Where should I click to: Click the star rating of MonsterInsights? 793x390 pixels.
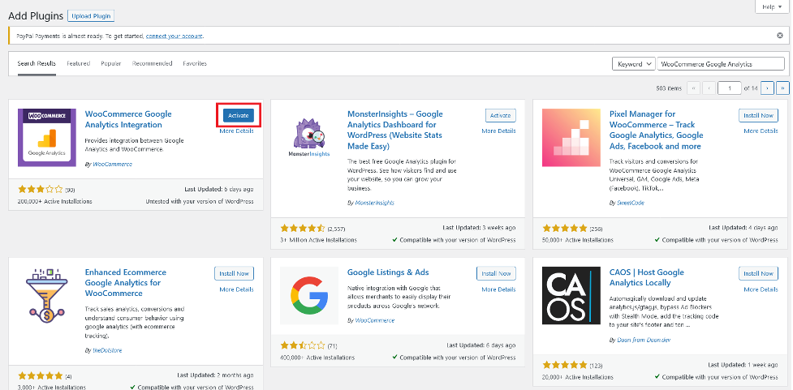(x=303, y=229)
